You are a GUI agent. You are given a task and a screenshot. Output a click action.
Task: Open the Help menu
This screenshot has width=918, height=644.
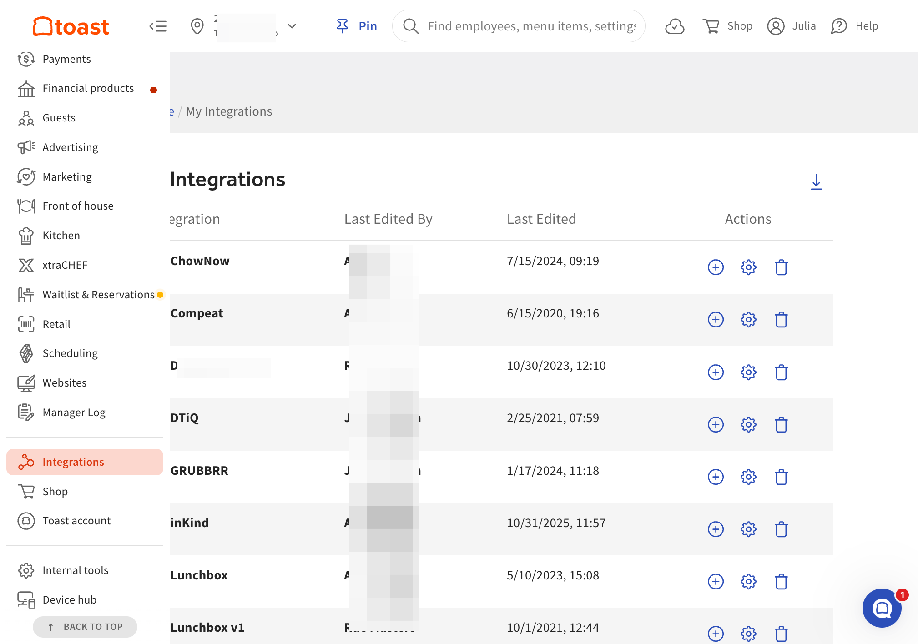854,26
